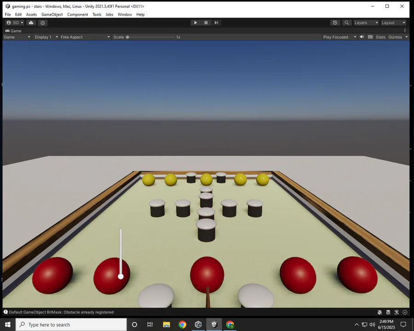This screenshot has height=331, width=414.
Task: Click the status bar warning icon
Action: click(6, 312)
